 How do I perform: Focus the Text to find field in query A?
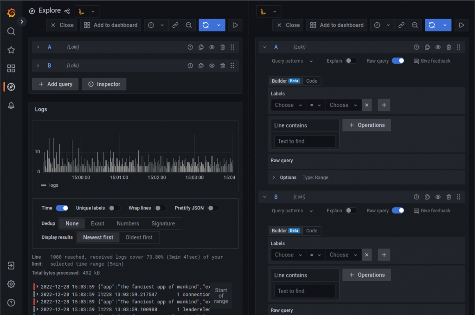(305, 141)
